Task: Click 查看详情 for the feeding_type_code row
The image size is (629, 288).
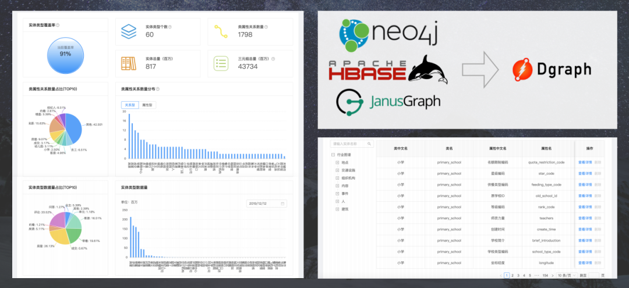Action: tap(585, 184)
